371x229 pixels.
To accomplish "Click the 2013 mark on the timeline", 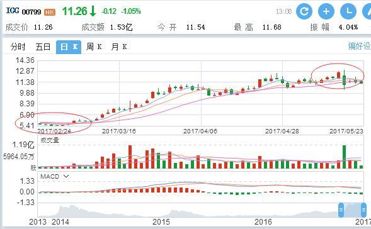I will (38, 222).
